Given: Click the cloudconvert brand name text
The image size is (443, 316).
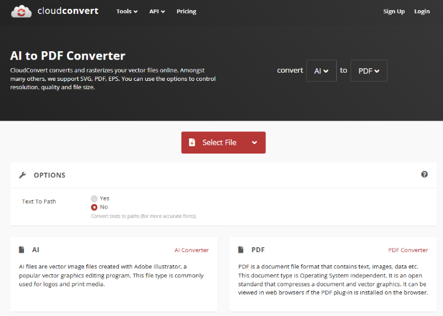Looking at the screenshot, I should pos(68,11).
